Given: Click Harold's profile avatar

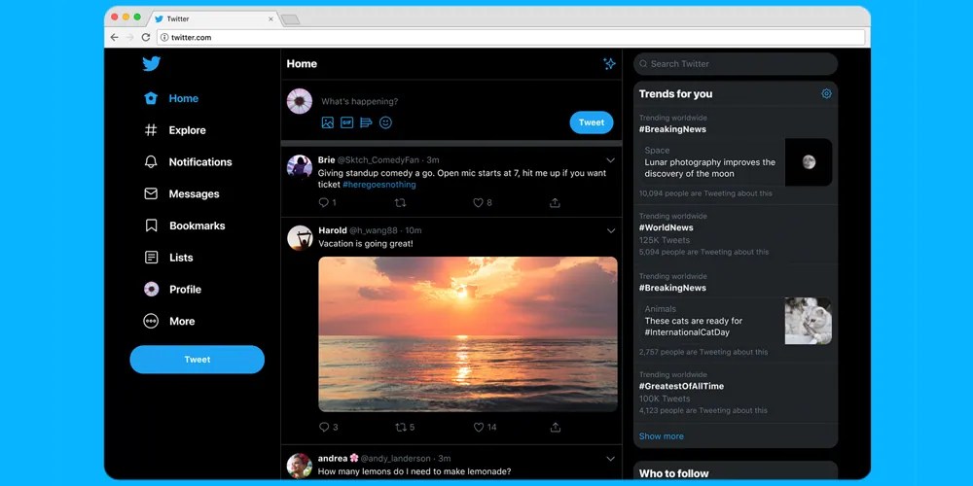Looking at the screenshot, I should pyautogui.click(x=300, y=238).
